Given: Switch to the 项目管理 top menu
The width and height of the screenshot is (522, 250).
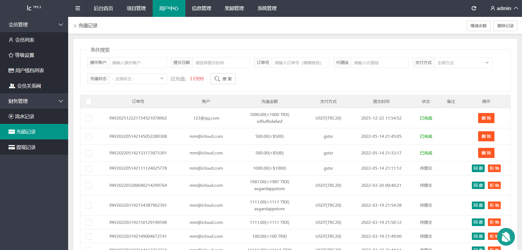Looking at the screenshot, I should (x=136, y=8).
